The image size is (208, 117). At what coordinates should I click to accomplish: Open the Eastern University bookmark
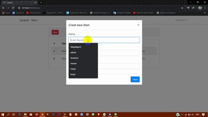[166, 13]
